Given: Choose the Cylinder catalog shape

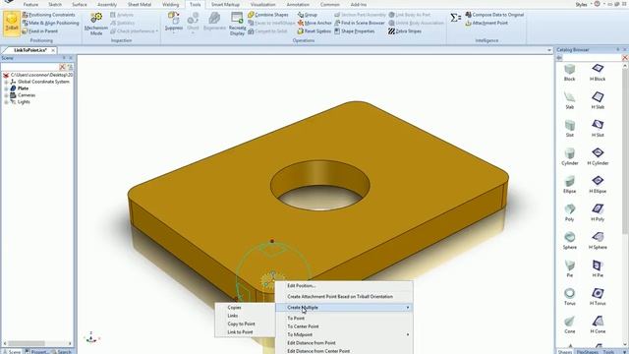Looking at the screenshot, I should (x=570, y=156).
